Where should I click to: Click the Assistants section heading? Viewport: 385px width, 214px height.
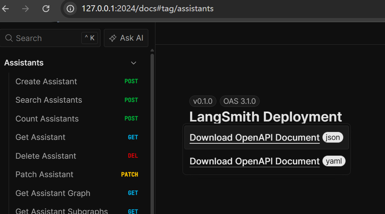click(24, 63)
